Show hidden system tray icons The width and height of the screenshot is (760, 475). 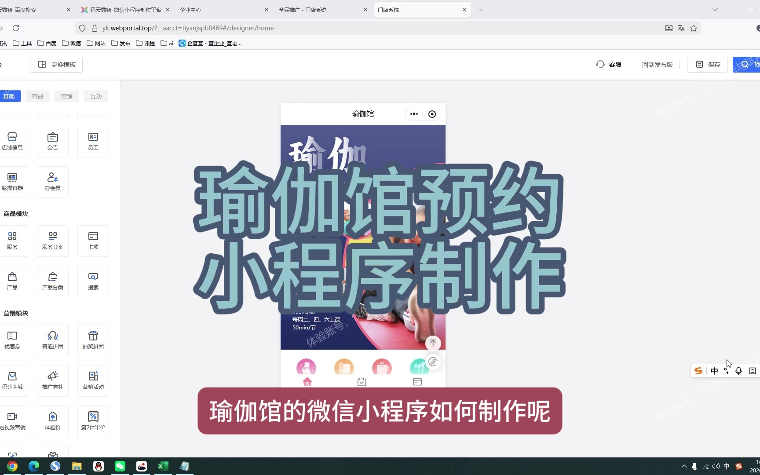click(684, 466)
